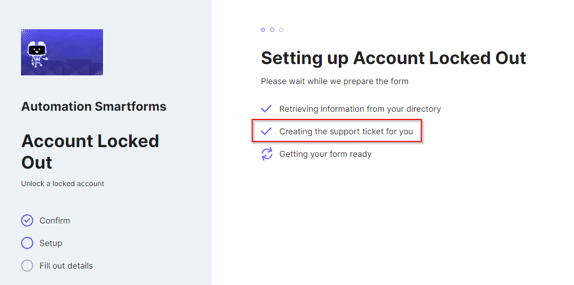Select the first completed progress dot
574x285 pixels.
coord(263,30)
